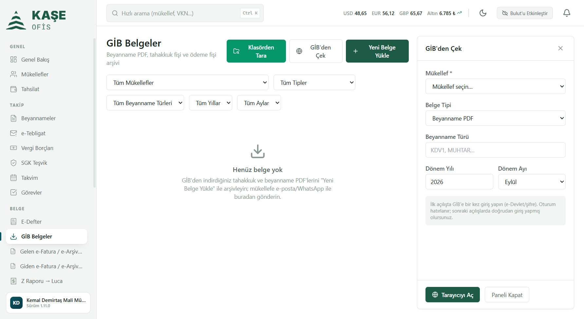
Task: Click Mükellefler people icon
Action: coord(13,74)
